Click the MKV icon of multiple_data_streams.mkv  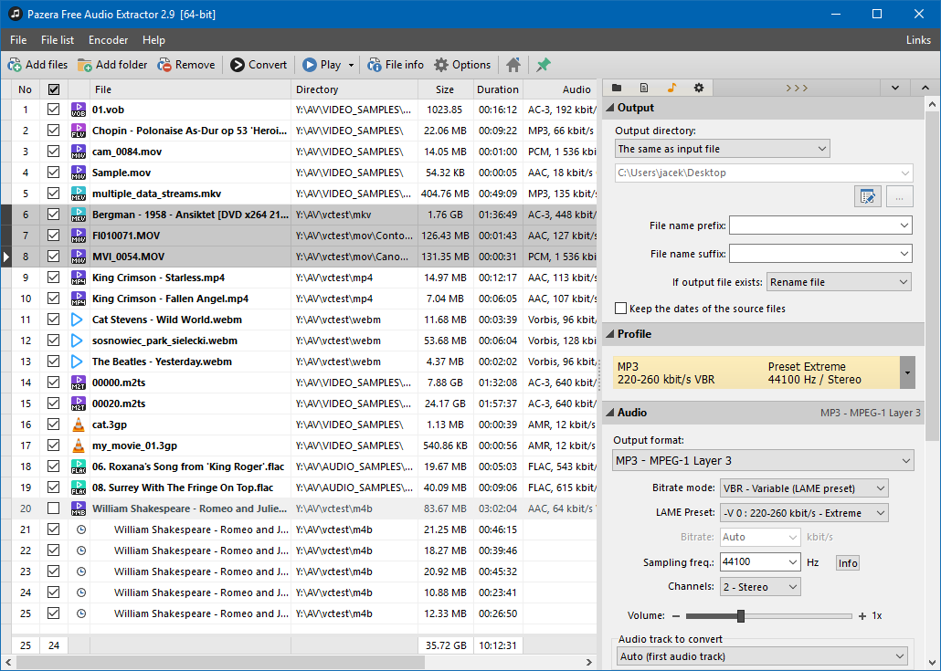click(79, 194)
